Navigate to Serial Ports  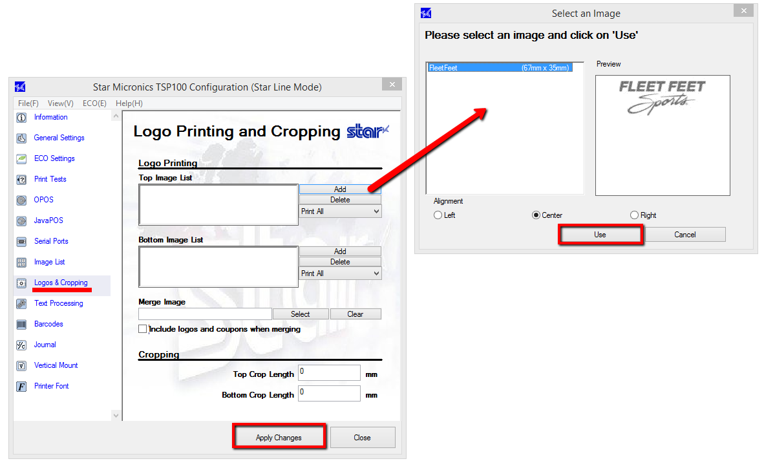point(51,241)
